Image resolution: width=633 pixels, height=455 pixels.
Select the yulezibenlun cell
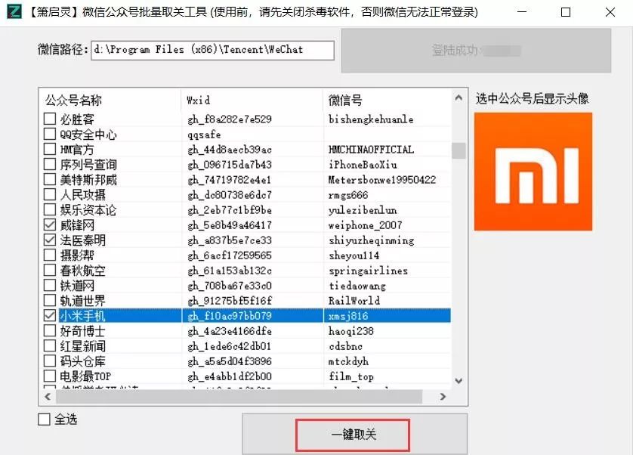click(363, 210)
